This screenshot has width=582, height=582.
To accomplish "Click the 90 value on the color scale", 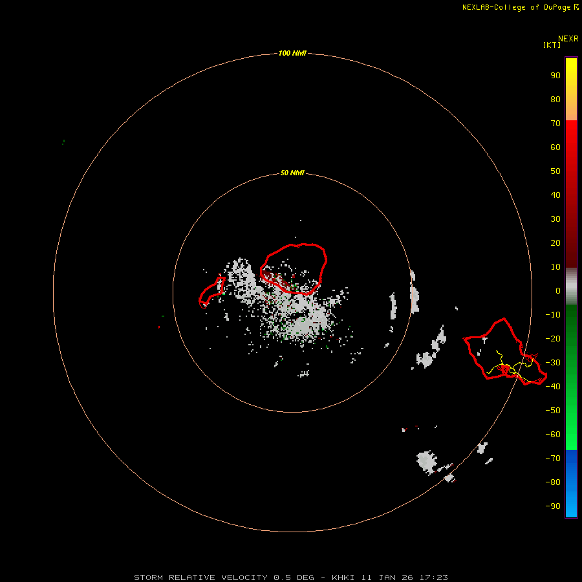I will click(555, 76).
